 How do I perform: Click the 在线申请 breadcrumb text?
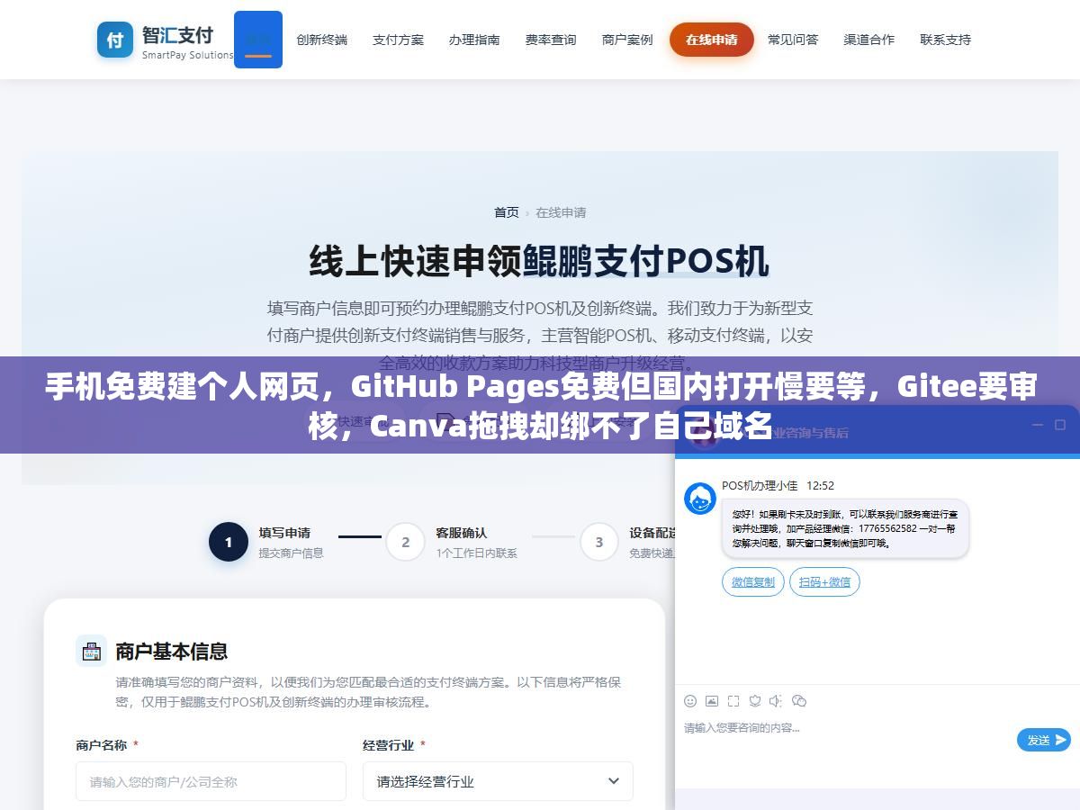561,212
